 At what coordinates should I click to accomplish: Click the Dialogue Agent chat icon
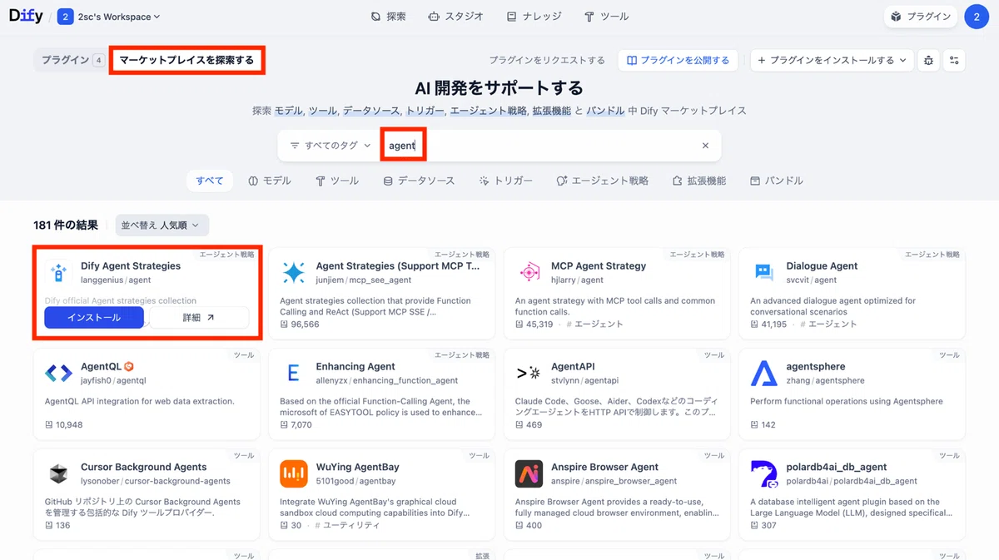click(764, 272)
